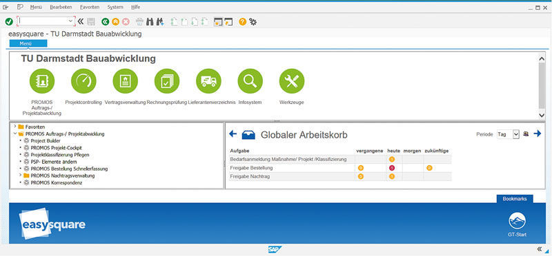The image size is (552, 256).
Task: Open the Infosystem magnifier icon
Action: [x=250, y=81]
